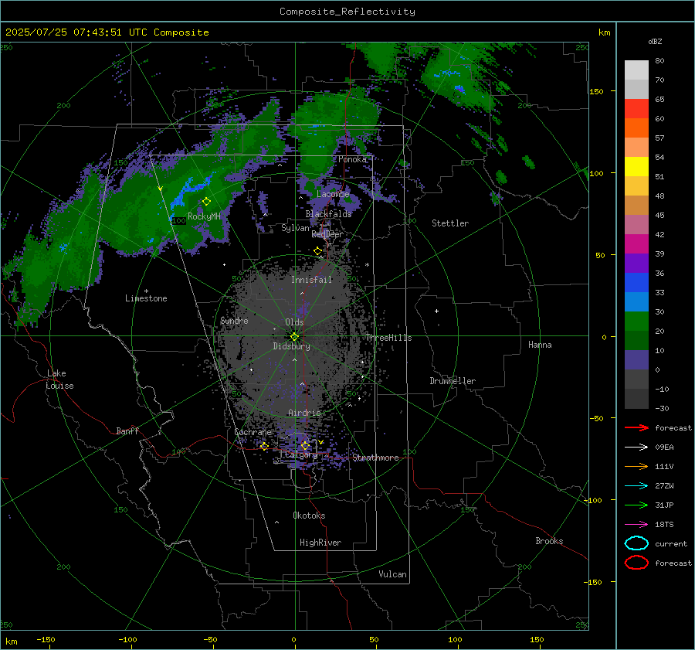Click the asterisk marker above Limestone

point(146,291)
